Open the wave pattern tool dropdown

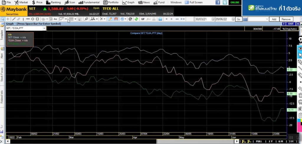coord(97,19)
